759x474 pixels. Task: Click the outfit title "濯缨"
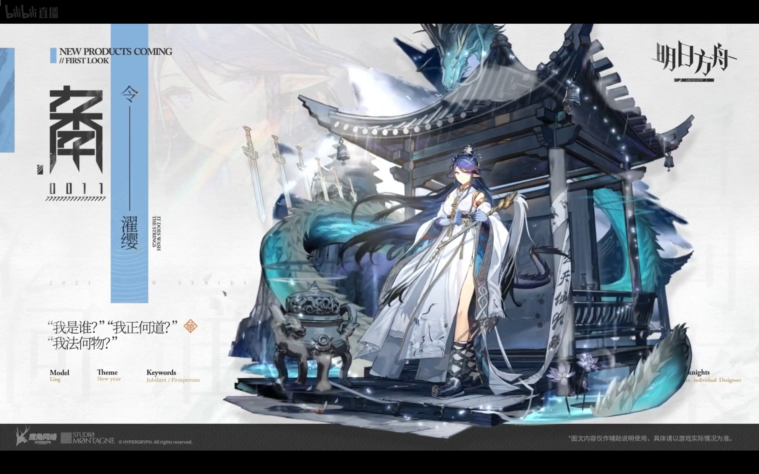pos(130,233)
